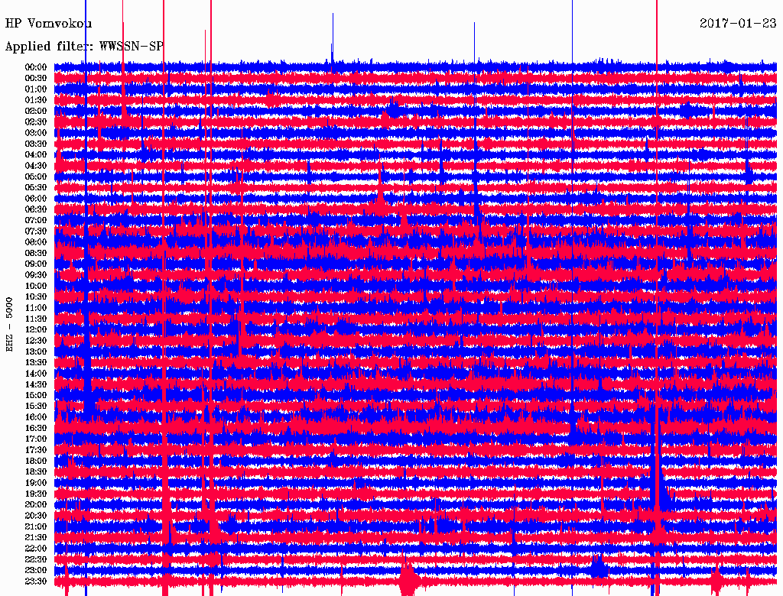Select the 10:00 time label
Viewport: 783px width, 596px height.
tap(36, 286)
